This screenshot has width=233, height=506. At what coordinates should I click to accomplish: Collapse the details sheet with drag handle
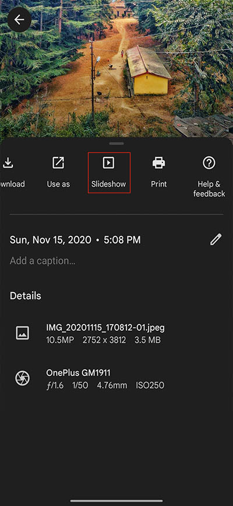(x=116, y=144)
